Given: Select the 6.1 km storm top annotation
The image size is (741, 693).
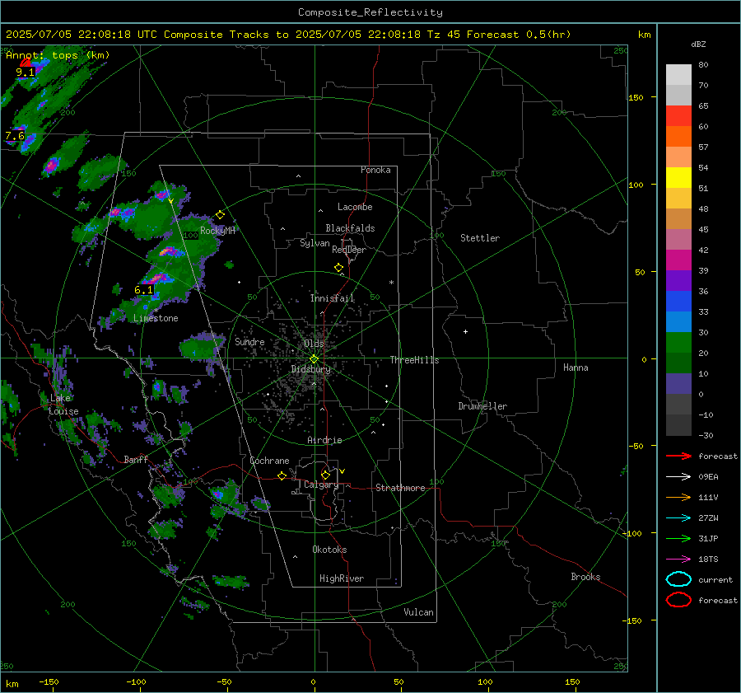Looking at the screenshot, I should tap(143, 290).
